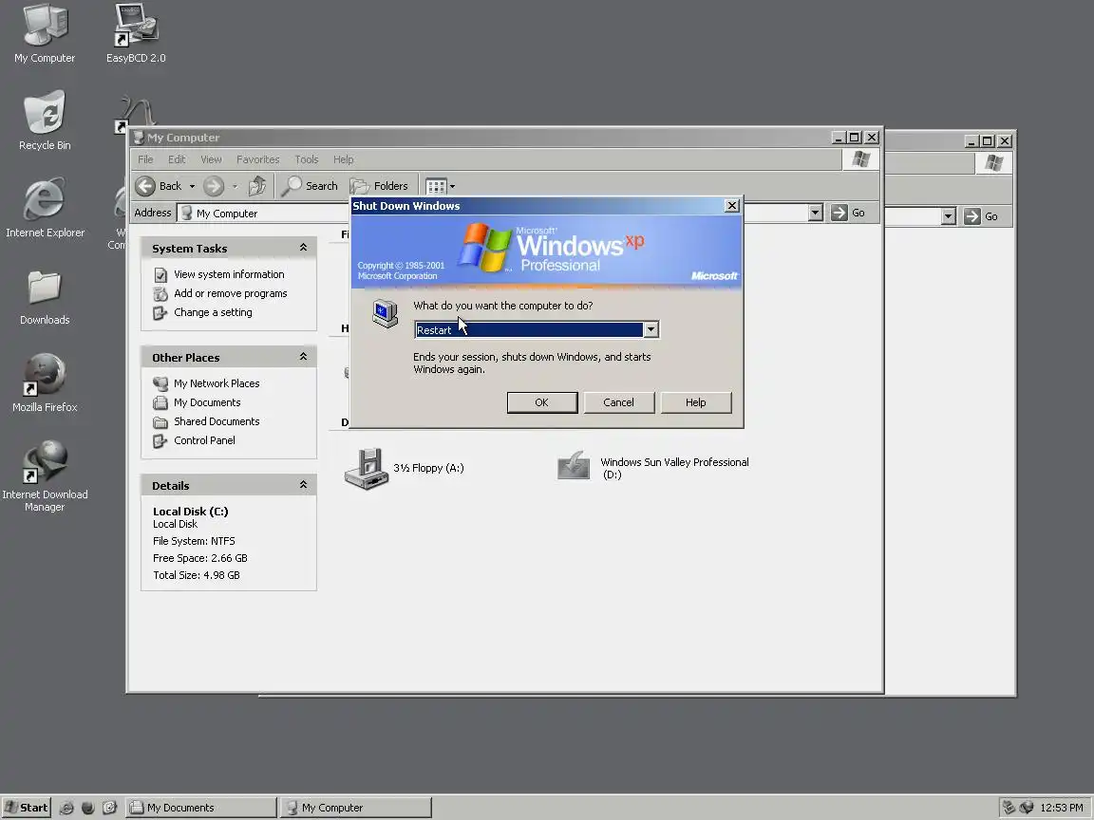Open My Computer desktop icon

45,33
